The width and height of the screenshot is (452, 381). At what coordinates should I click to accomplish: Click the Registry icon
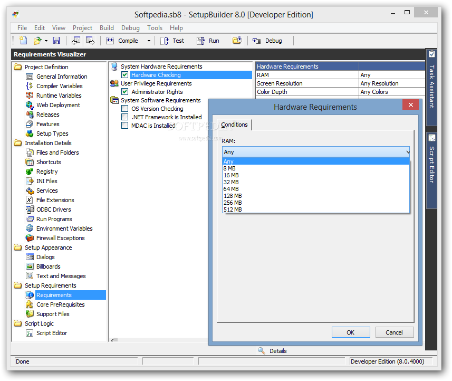[30, 172]
